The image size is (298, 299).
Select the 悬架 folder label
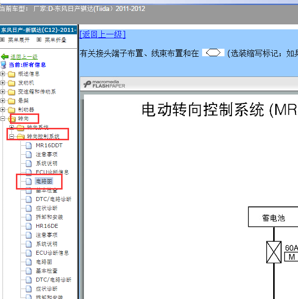click(23, 100)
